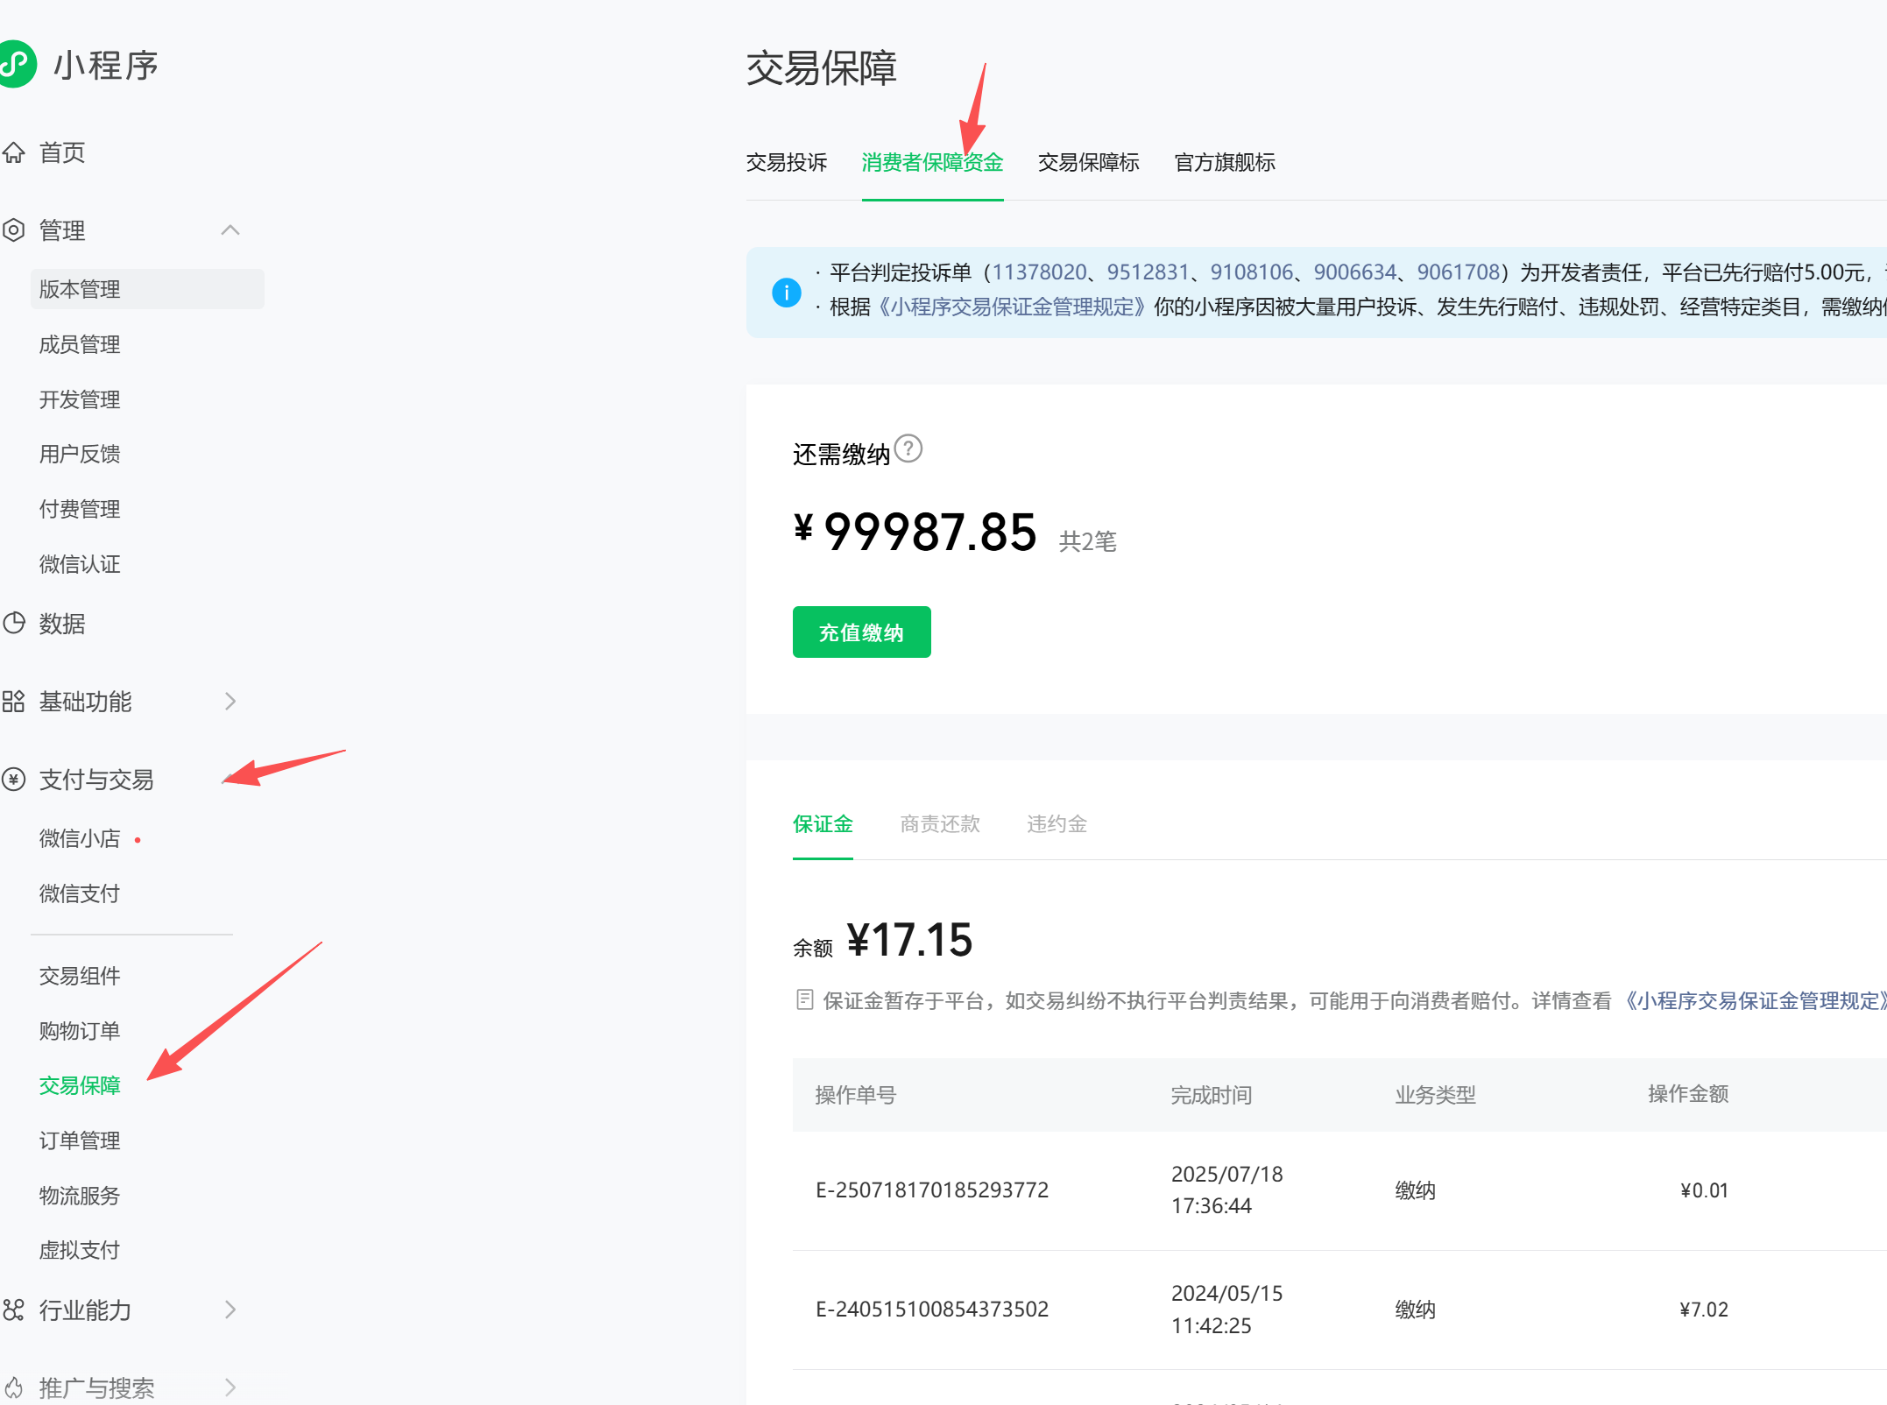Click the 基础功能 grid icon

point(13,702)
